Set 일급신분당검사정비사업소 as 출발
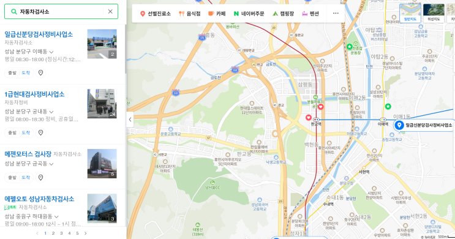This screenshot has height=239, width=455. pyautogui.click(x=12, y=73)
